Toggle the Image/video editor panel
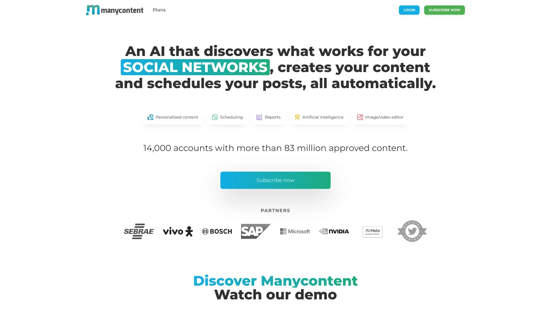The width and height of the screenshot is (551, 310). point(380,117)
